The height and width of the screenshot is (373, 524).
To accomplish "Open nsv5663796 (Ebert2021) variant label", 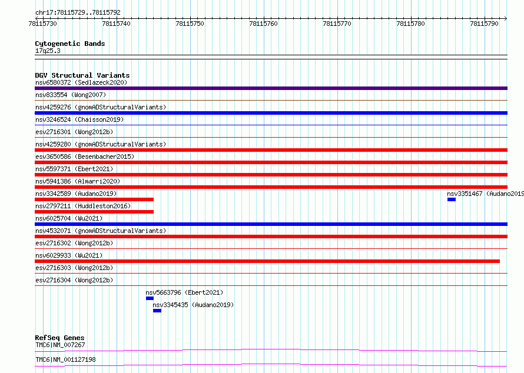I will click(x=184, y=292).
